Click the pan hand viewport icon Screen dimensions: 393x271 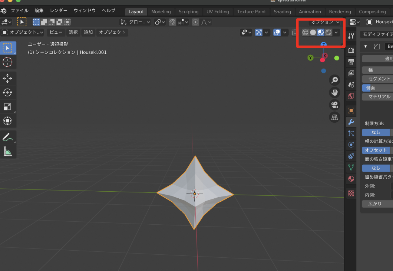coord(334,93)
